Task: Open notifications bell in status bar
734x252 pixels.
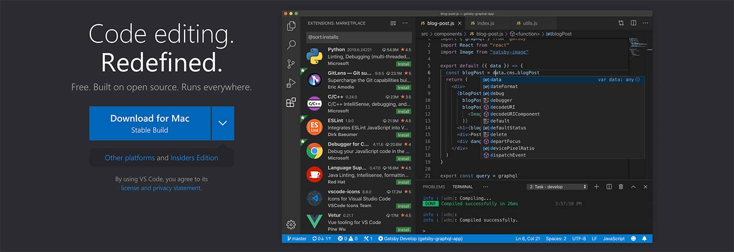Action: point(645,238)
